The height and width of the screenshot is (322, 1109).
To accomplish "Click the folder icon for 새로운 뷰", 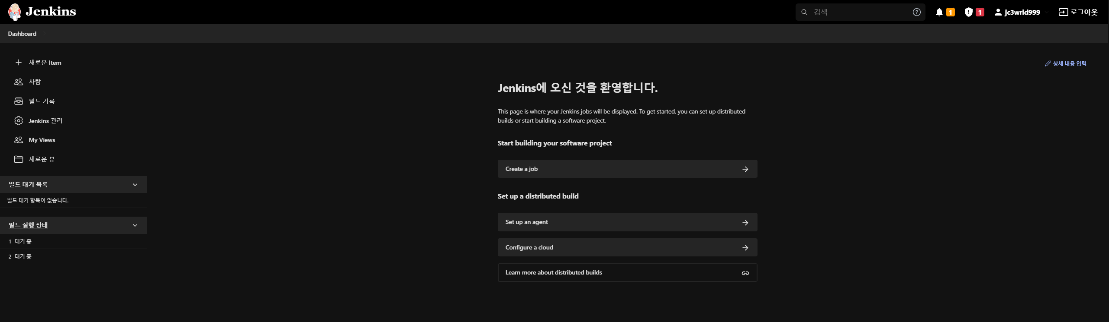I will tap(18, 159).
